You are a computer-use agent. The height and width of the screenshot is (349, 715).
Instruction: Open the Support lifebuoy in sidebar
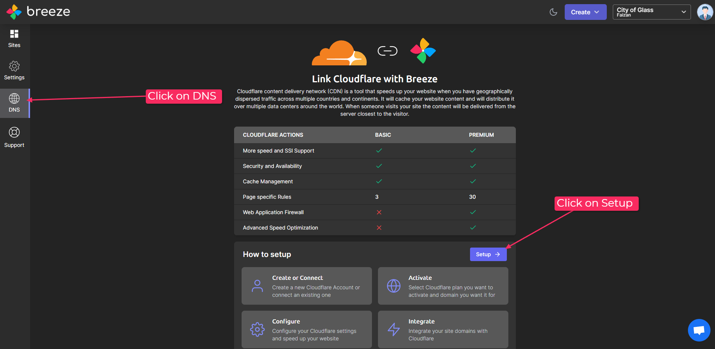14,137
